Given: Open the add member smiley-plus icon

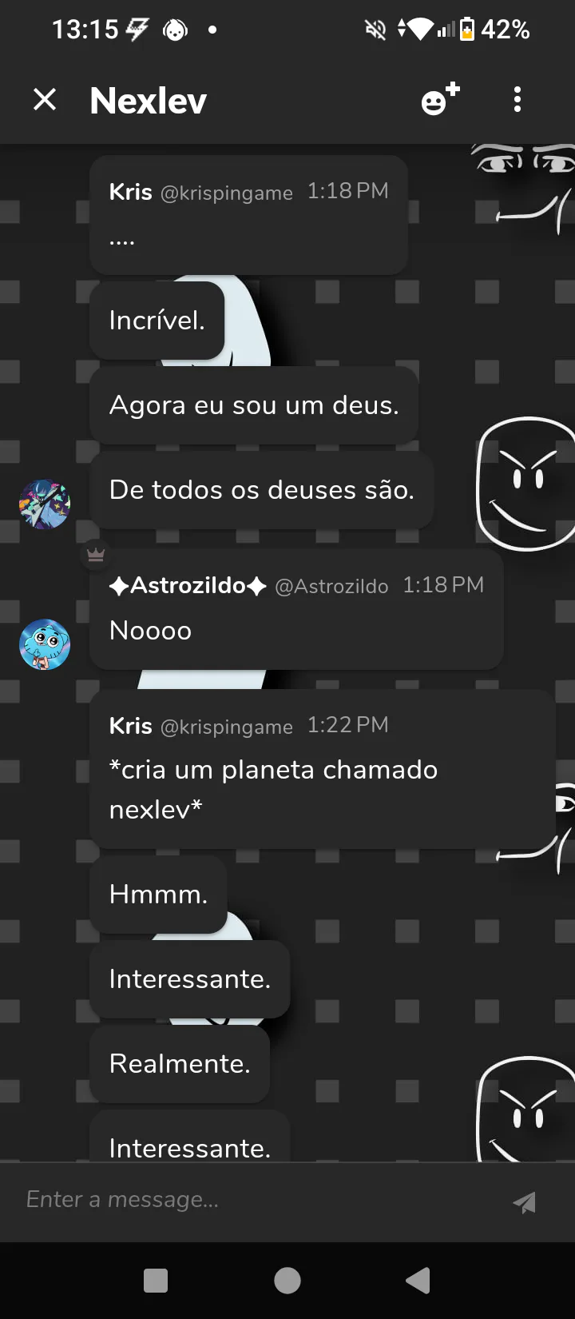Looking at the screenshot, I should tap(441, 100).
